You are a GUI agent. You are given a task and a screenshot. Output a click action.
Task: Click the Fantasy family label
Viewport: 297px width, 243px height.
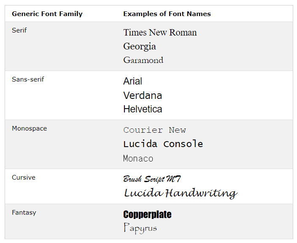24,213
